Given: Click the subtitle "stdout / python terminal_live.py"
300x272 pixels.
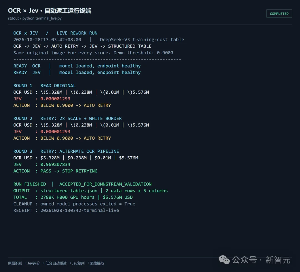Looking at the screenshot, I should [x=35, y=18].
